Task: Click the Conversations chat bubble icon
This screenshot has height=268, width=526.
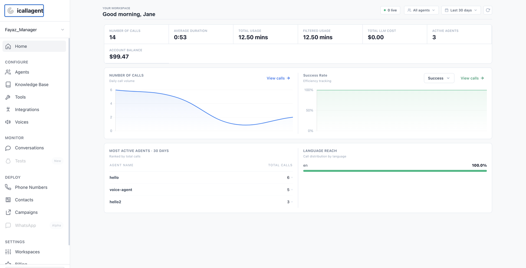Action: (8, 148)
